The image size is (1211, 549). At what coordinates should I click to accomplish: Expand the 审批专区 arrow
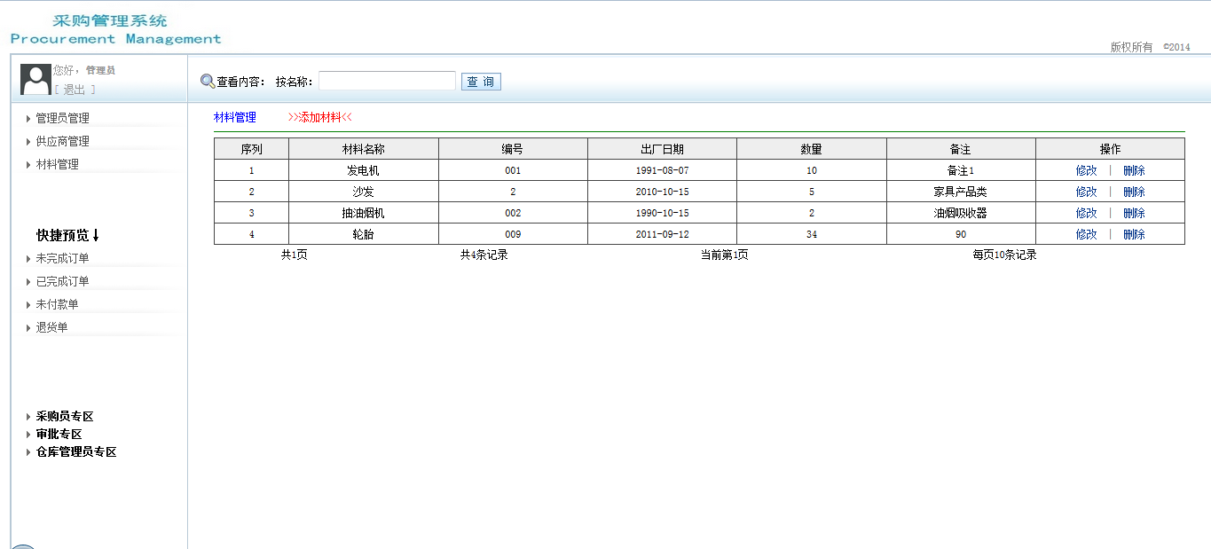click(x=28, y=435)
